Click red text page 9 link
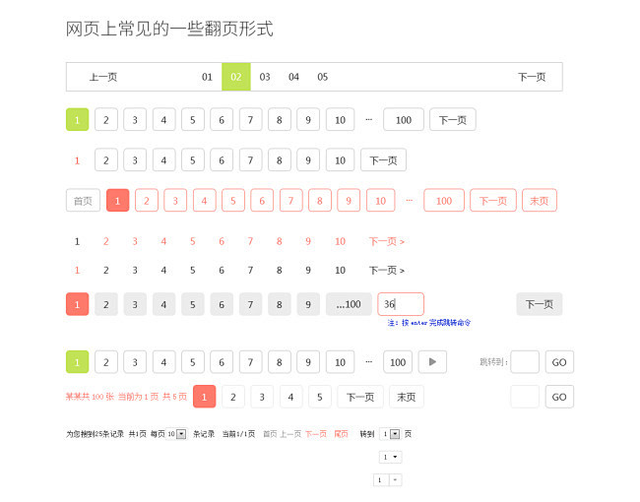This screenshot has width=640, height=502. [x=308, y=241]
